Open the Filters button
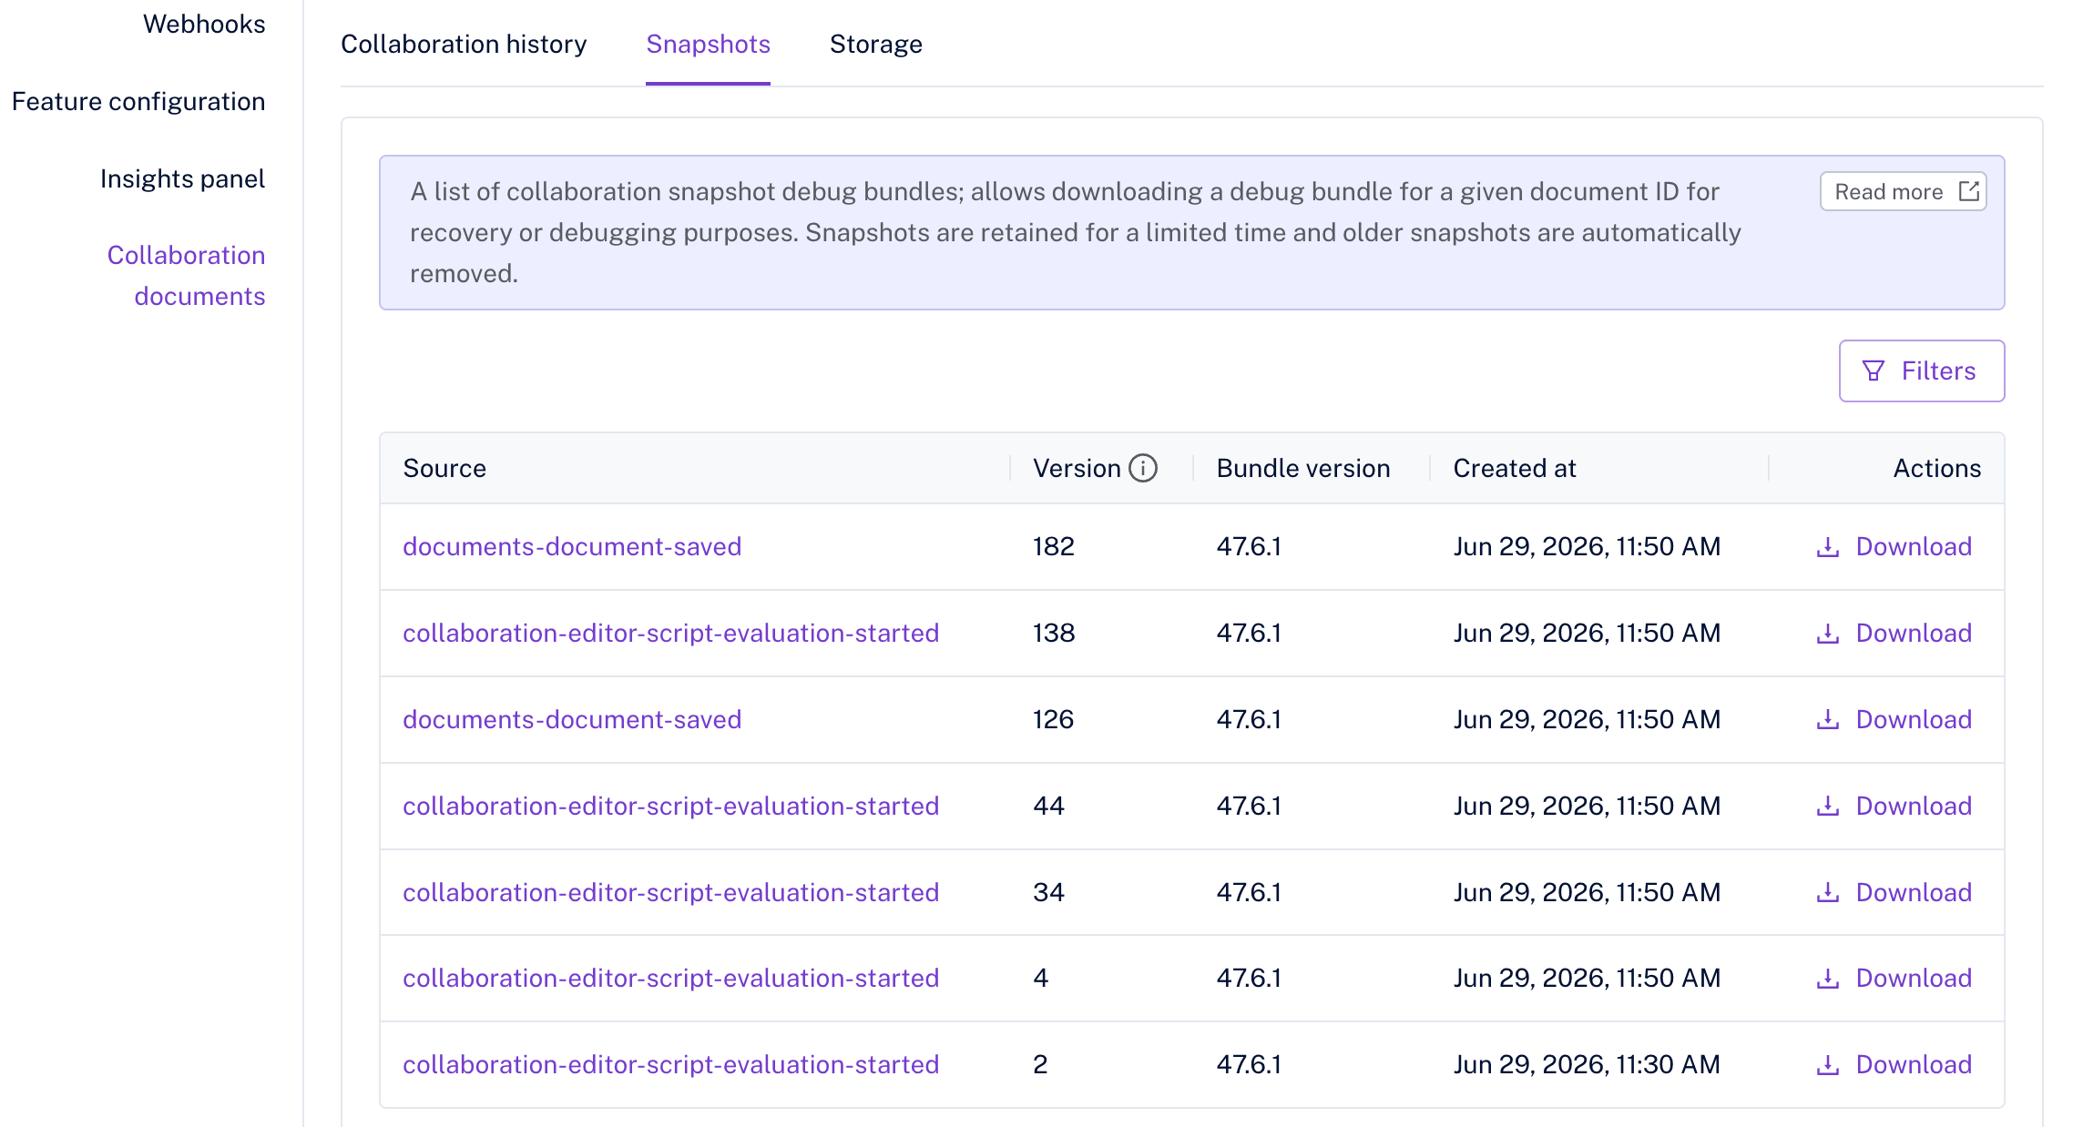2073x1127 pixels. click(1922, 371)
